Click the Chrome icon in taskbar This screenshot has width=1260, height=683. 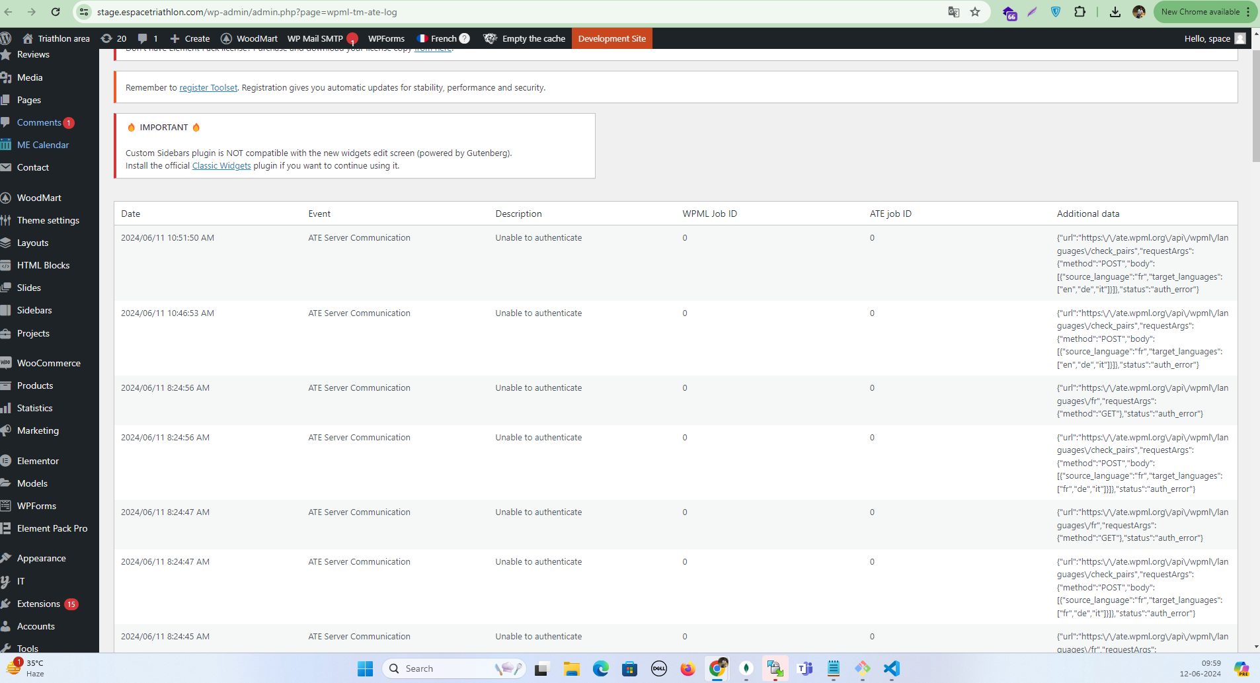717,668
